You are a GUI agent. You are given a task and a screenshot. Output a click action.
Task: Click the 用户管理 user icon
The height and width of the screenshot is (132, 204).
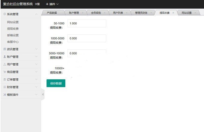pyautogui.click(x=4, y=64)
